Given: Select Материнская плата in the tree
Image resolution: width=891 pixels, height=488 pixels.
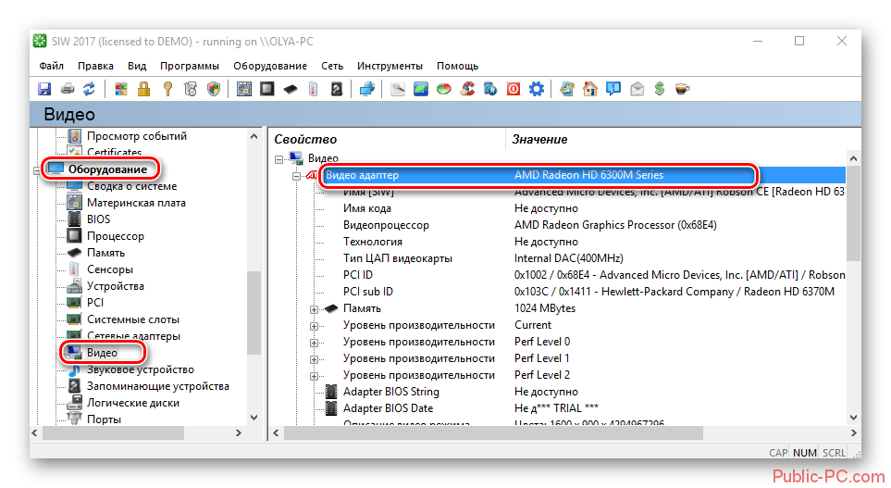Looking at the screenshot, I should [136, 203].
